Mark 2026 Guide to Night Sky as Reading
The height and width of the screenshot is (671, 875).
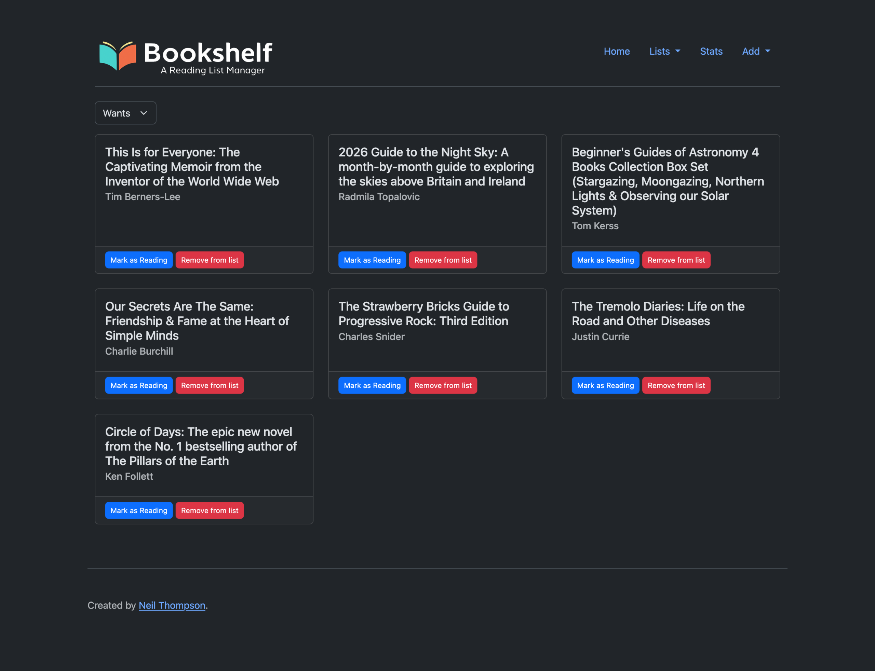(372, 260)
